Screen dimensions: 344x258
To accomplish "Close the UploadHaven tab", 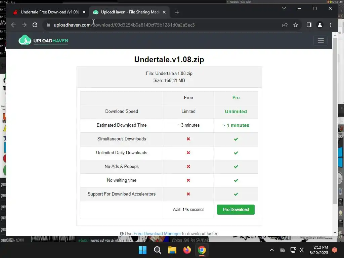I will point(164,12).
